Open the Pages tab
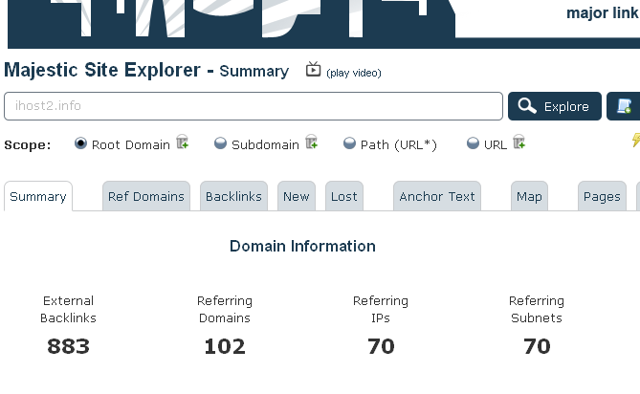The image size is (640, 394). coord(602,197)
